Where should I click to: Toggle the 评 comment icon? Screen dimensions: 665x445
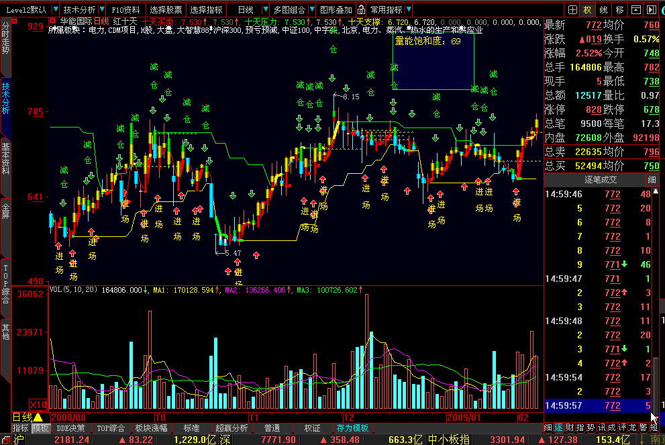(x=622, y=428)
